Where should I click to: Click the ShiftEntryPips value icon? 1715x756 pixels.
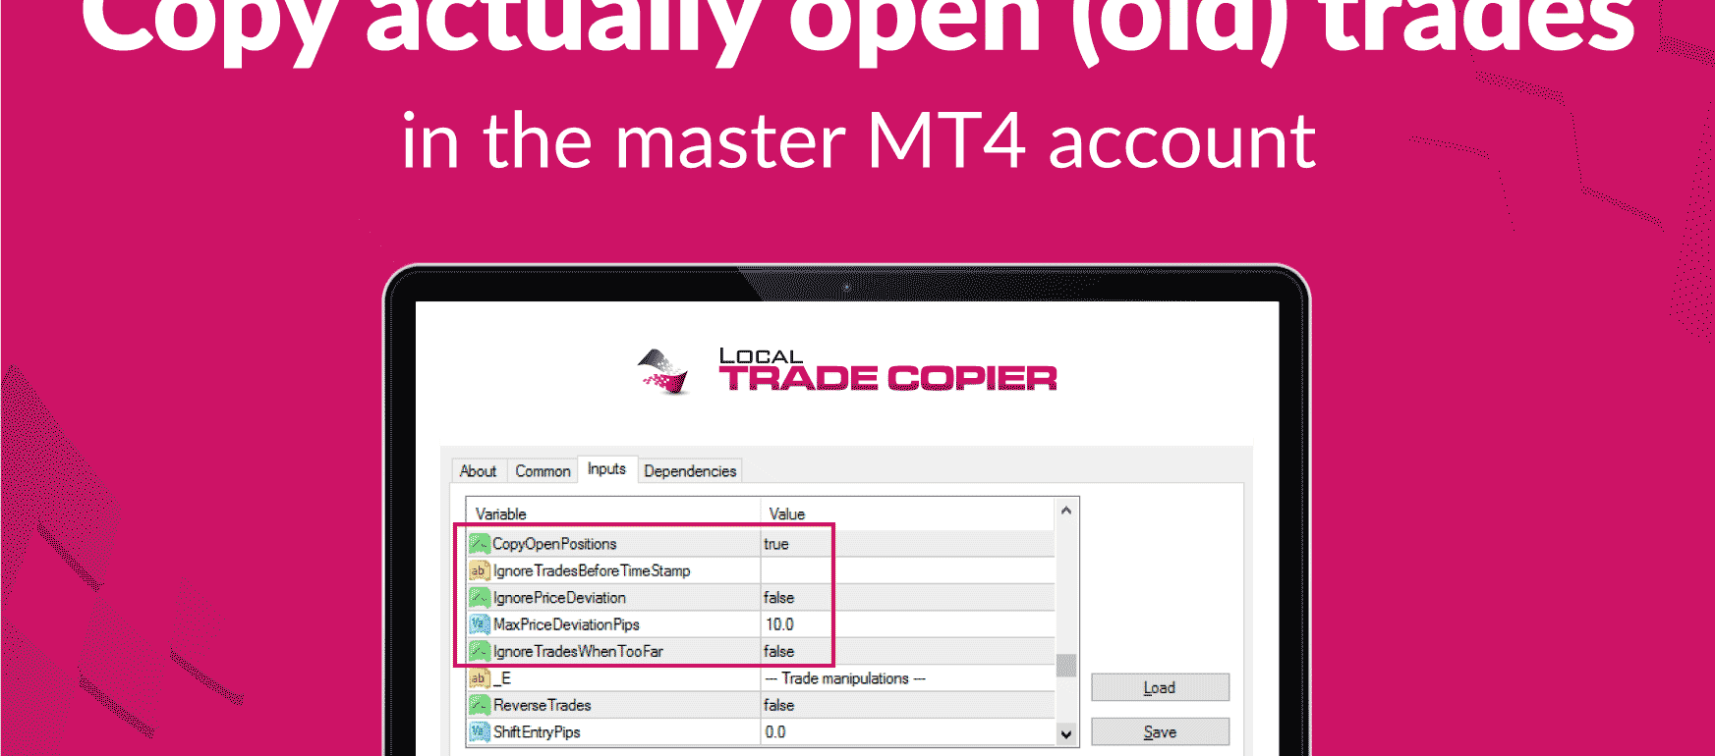[479, 731]
